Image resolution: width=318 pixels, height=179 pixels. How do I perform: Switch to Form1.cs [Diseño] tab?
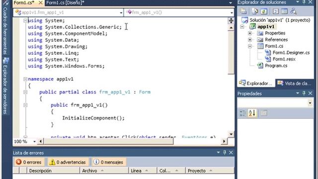coord(65,2)
